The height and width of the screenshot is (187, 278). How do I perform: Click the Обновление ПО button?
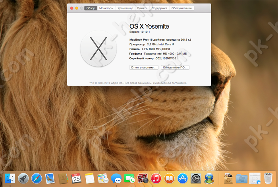[175, 68]
